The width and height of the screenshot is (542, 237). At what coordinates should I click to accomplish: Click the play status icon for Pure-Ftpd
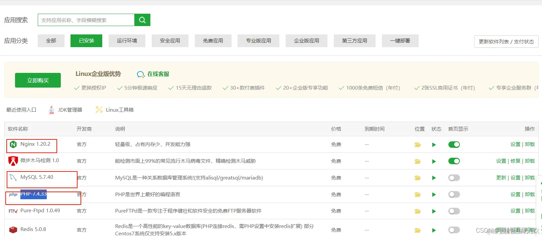click(434, 211)
